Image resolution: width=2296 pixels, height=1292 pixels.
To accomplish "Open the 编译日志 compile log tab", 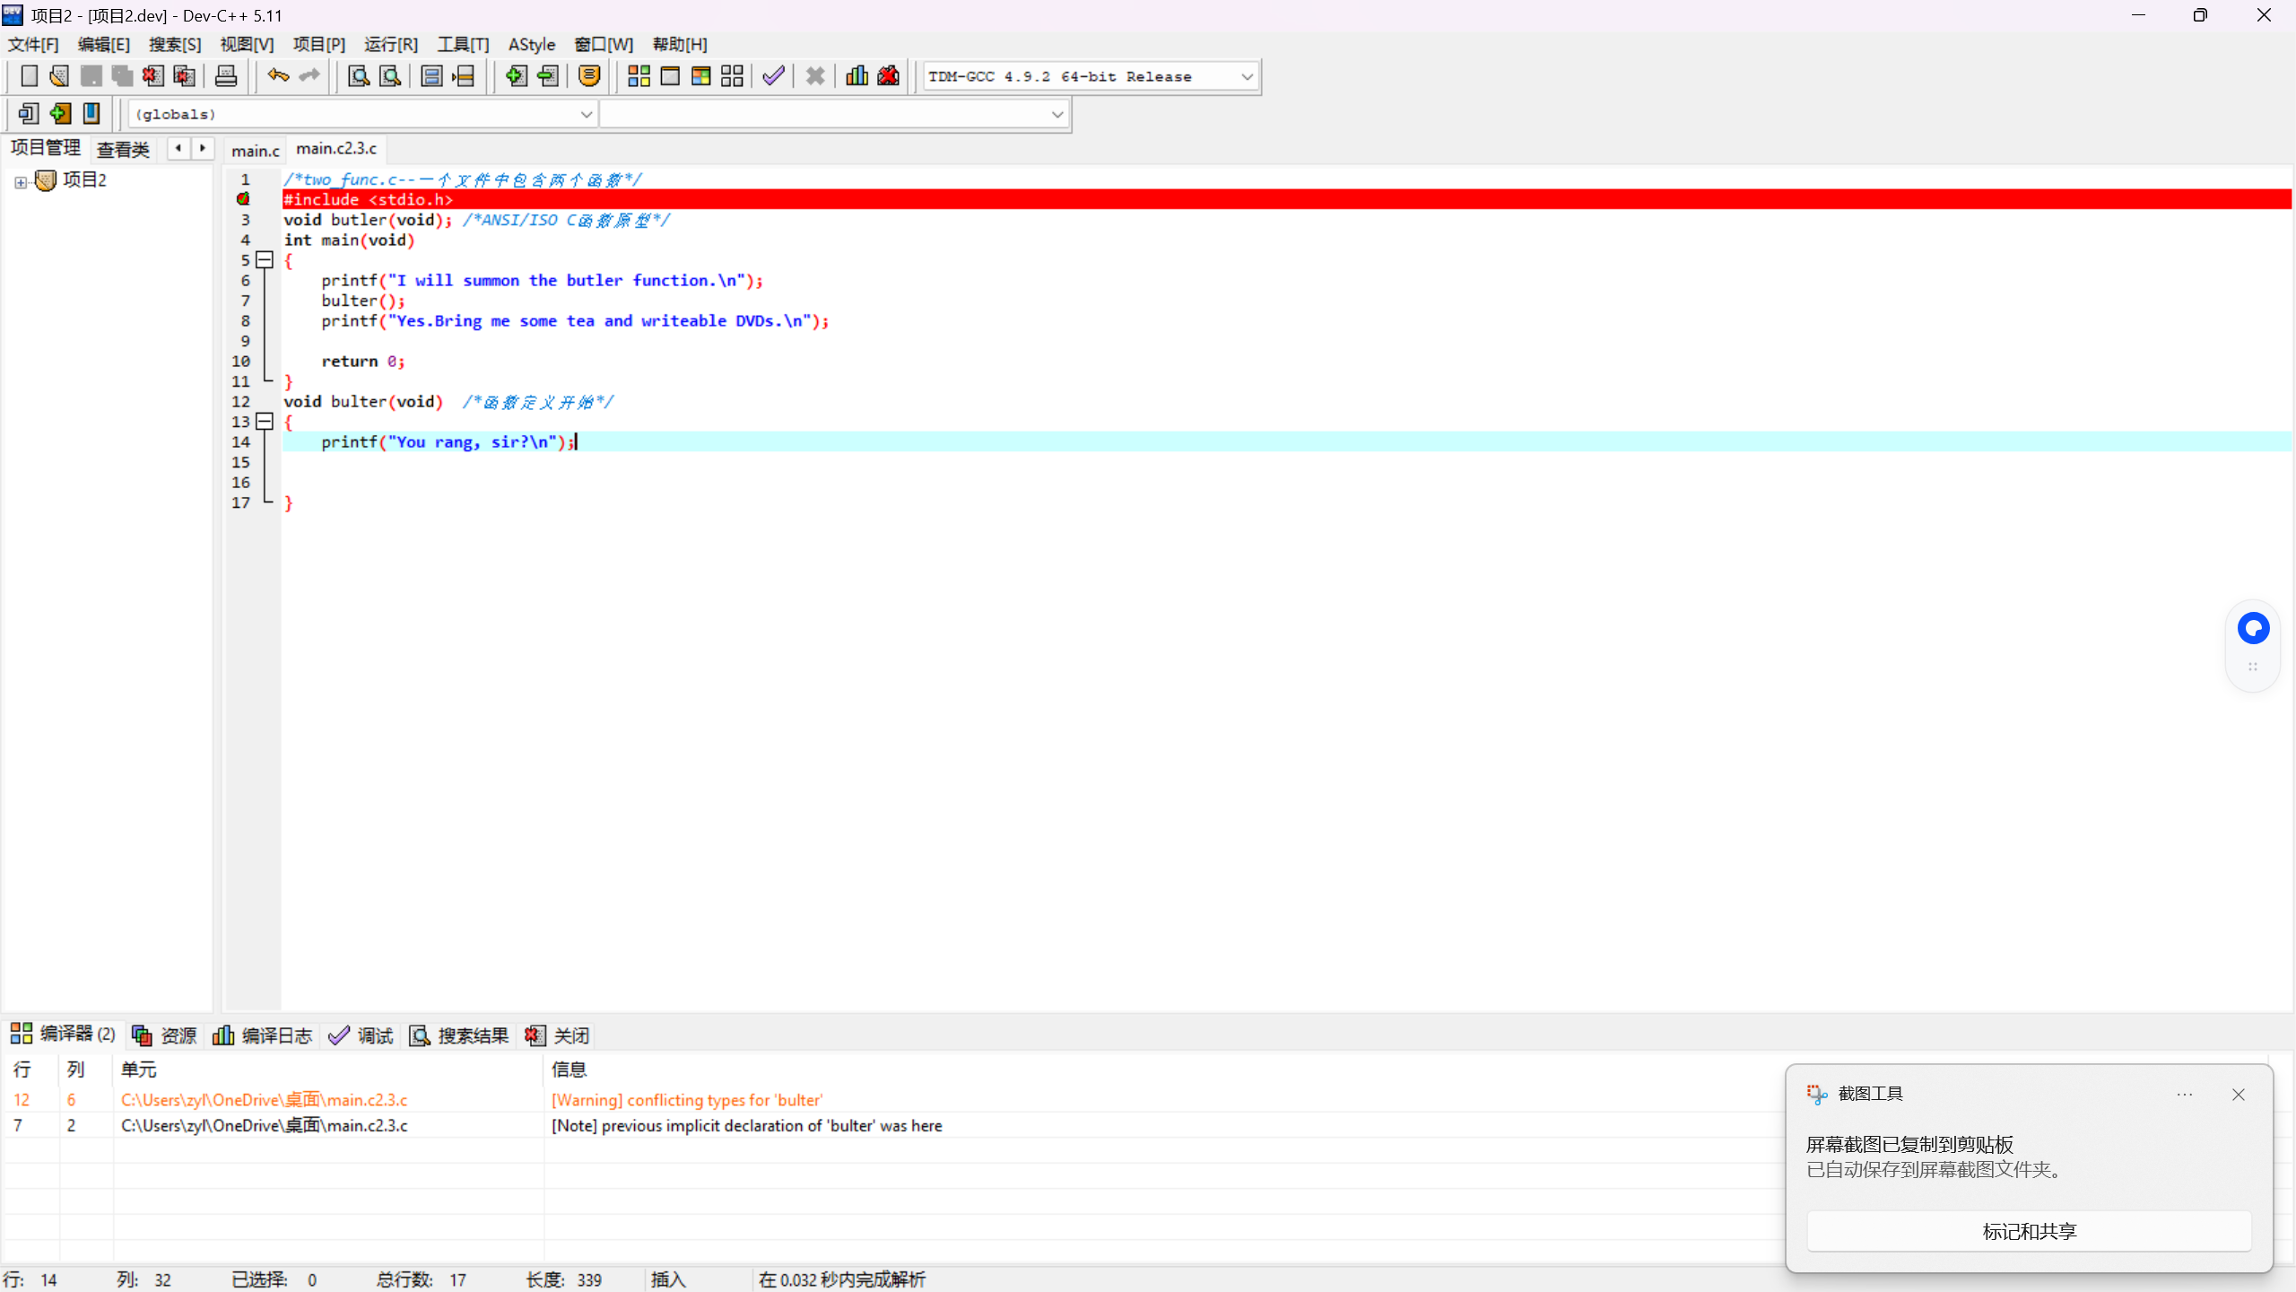I will pos(263,1035).
